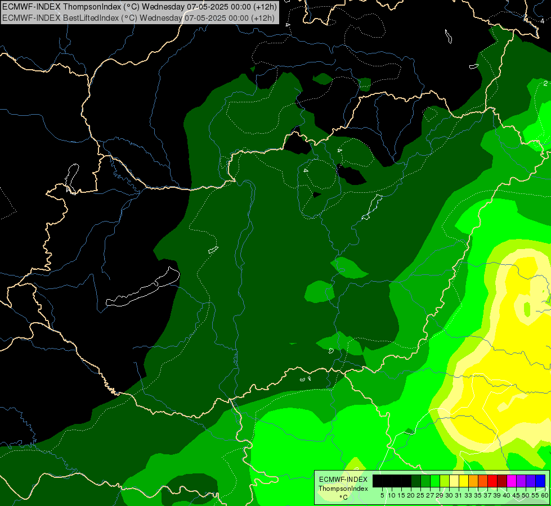Click legend scale value 30
551x506 pixels.
point(450,495)
